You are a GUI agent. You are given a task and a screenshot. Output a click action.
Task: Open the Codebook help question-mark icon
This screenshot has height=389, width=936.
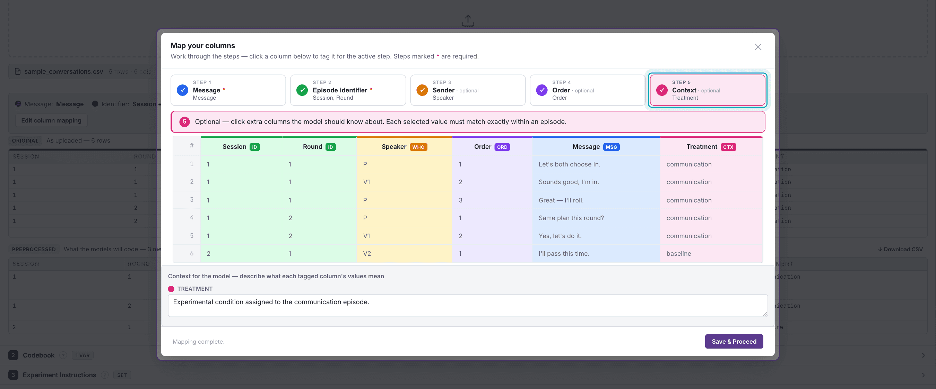[x=63, y=355]
